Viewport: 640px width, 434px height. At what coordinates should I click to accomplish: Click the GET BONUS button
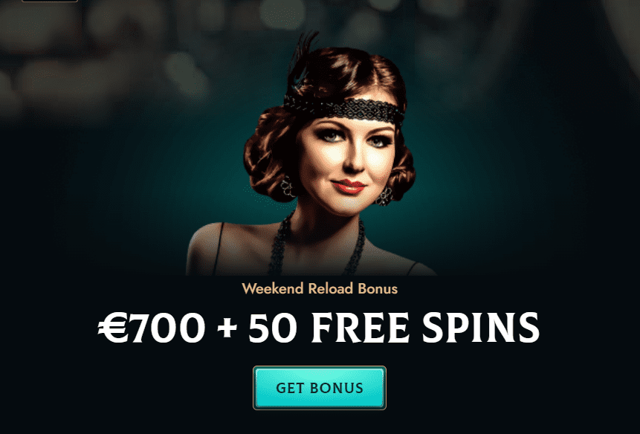tap(319, 387)
